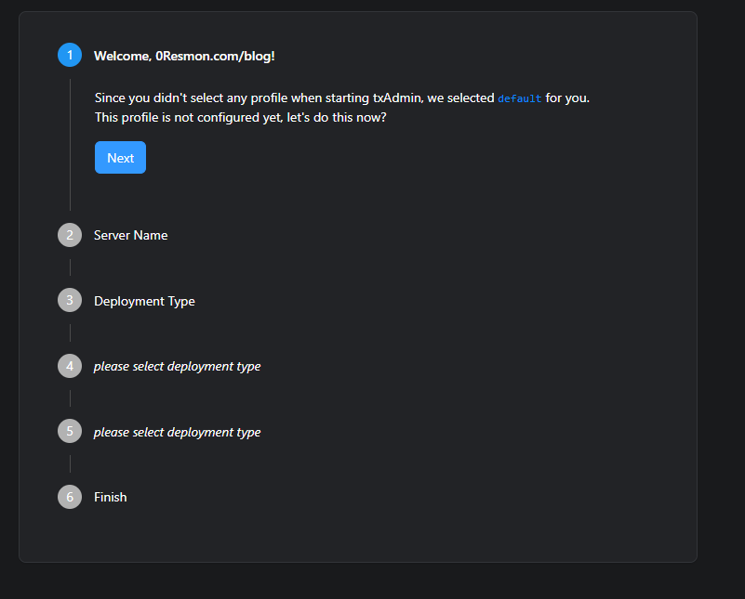Select the active step 1 circle icon

[x=70, y=55]
